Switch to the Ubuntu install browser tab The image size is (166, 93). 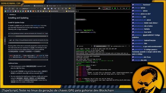[x=52, y=6]
